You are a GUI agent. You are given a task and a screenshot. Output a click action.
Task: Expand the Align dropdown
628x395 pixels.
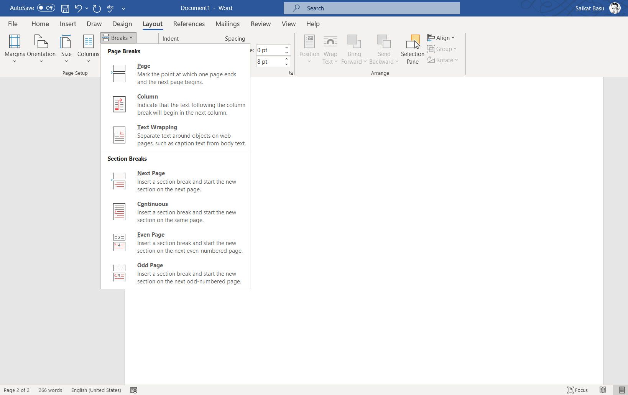click(x=441, y=38)
